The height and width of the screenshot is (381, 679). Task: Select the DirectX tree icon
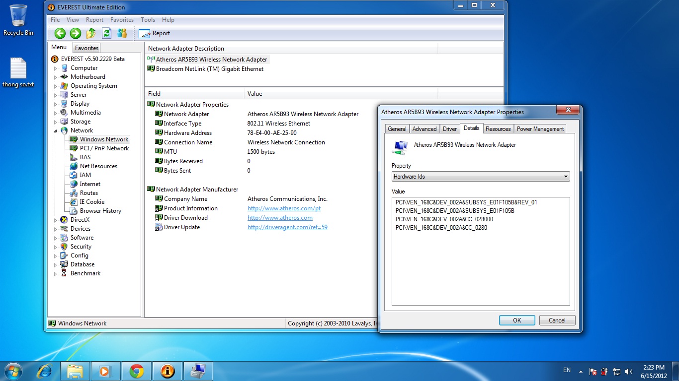[x=64, y=220]
